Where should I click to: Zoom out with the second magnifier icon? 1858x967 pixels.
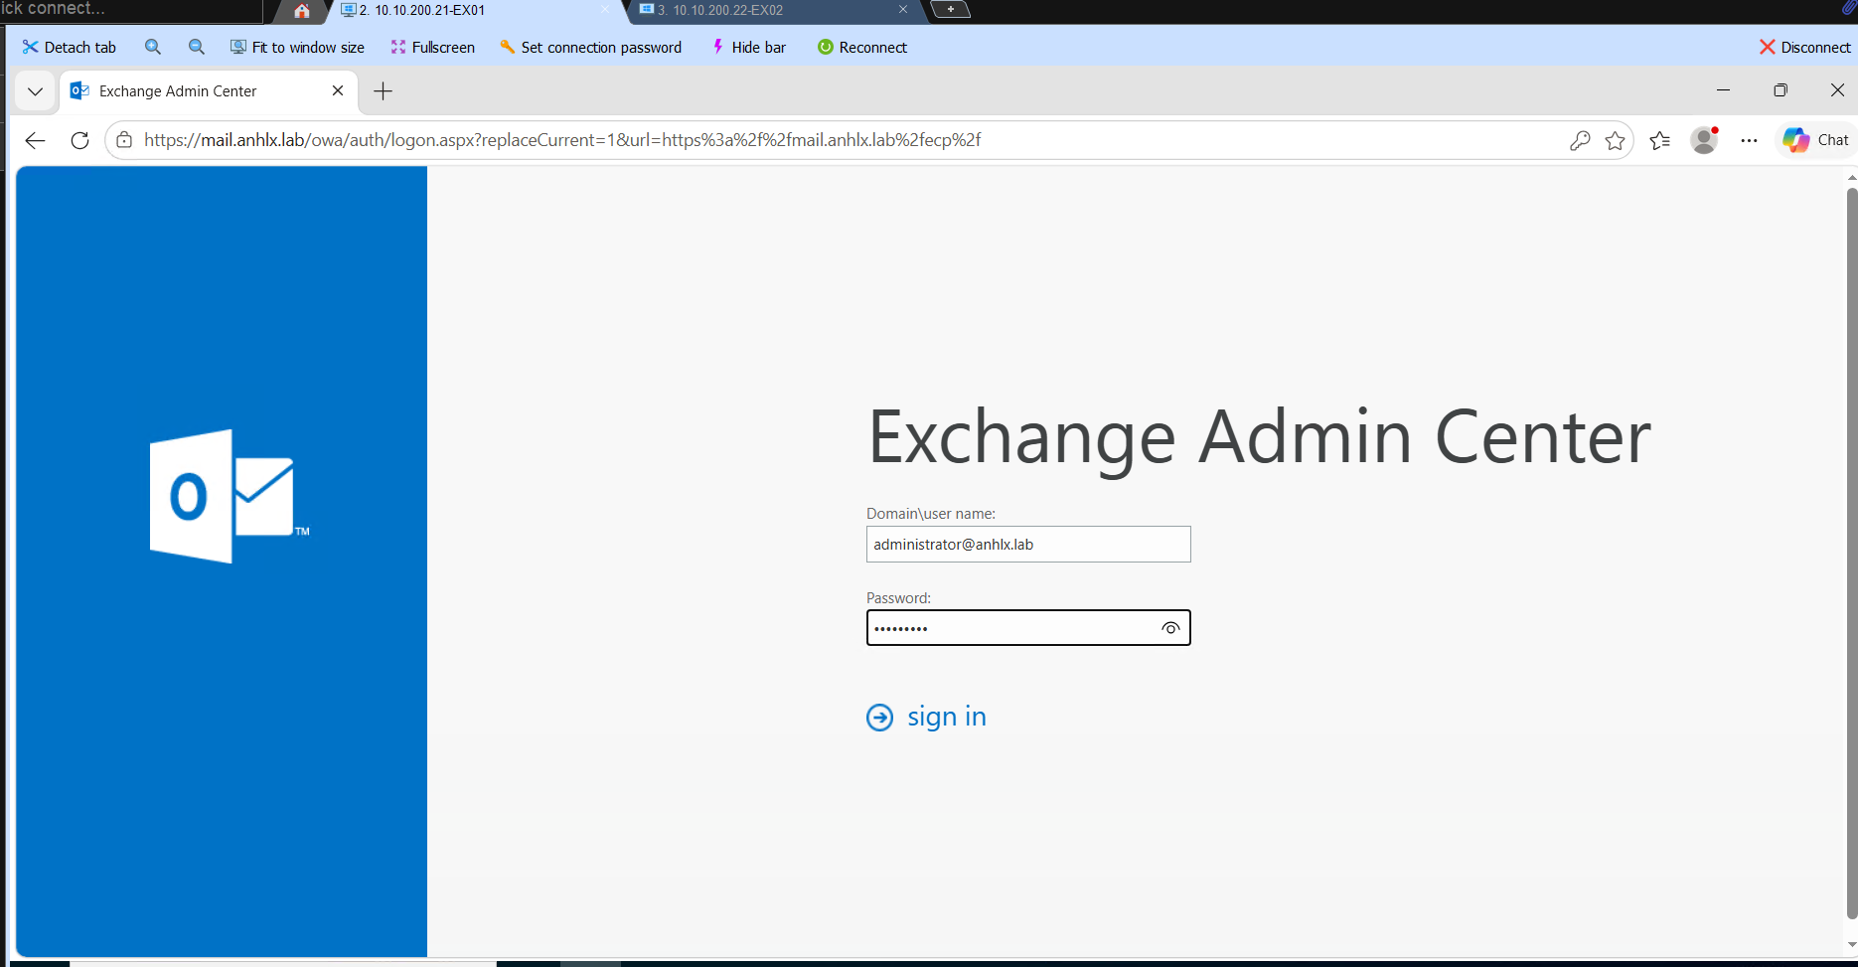pos(197,47)
